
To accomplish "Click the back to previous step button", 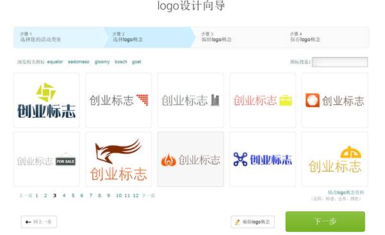I will click(39, 222).
